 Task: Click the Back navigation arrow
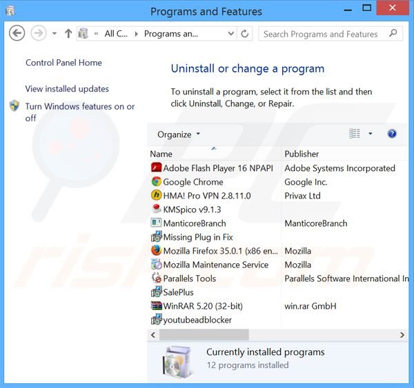point(17,33)
